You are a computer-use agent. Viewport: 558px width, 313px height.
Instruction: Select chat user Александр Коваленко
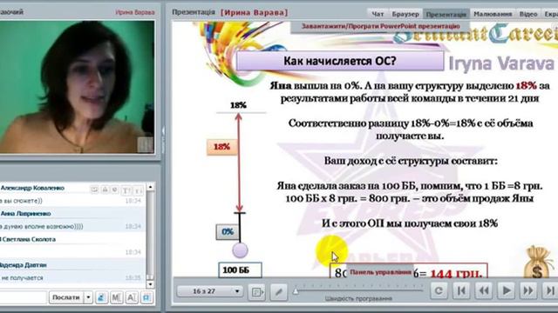[32, 188]
